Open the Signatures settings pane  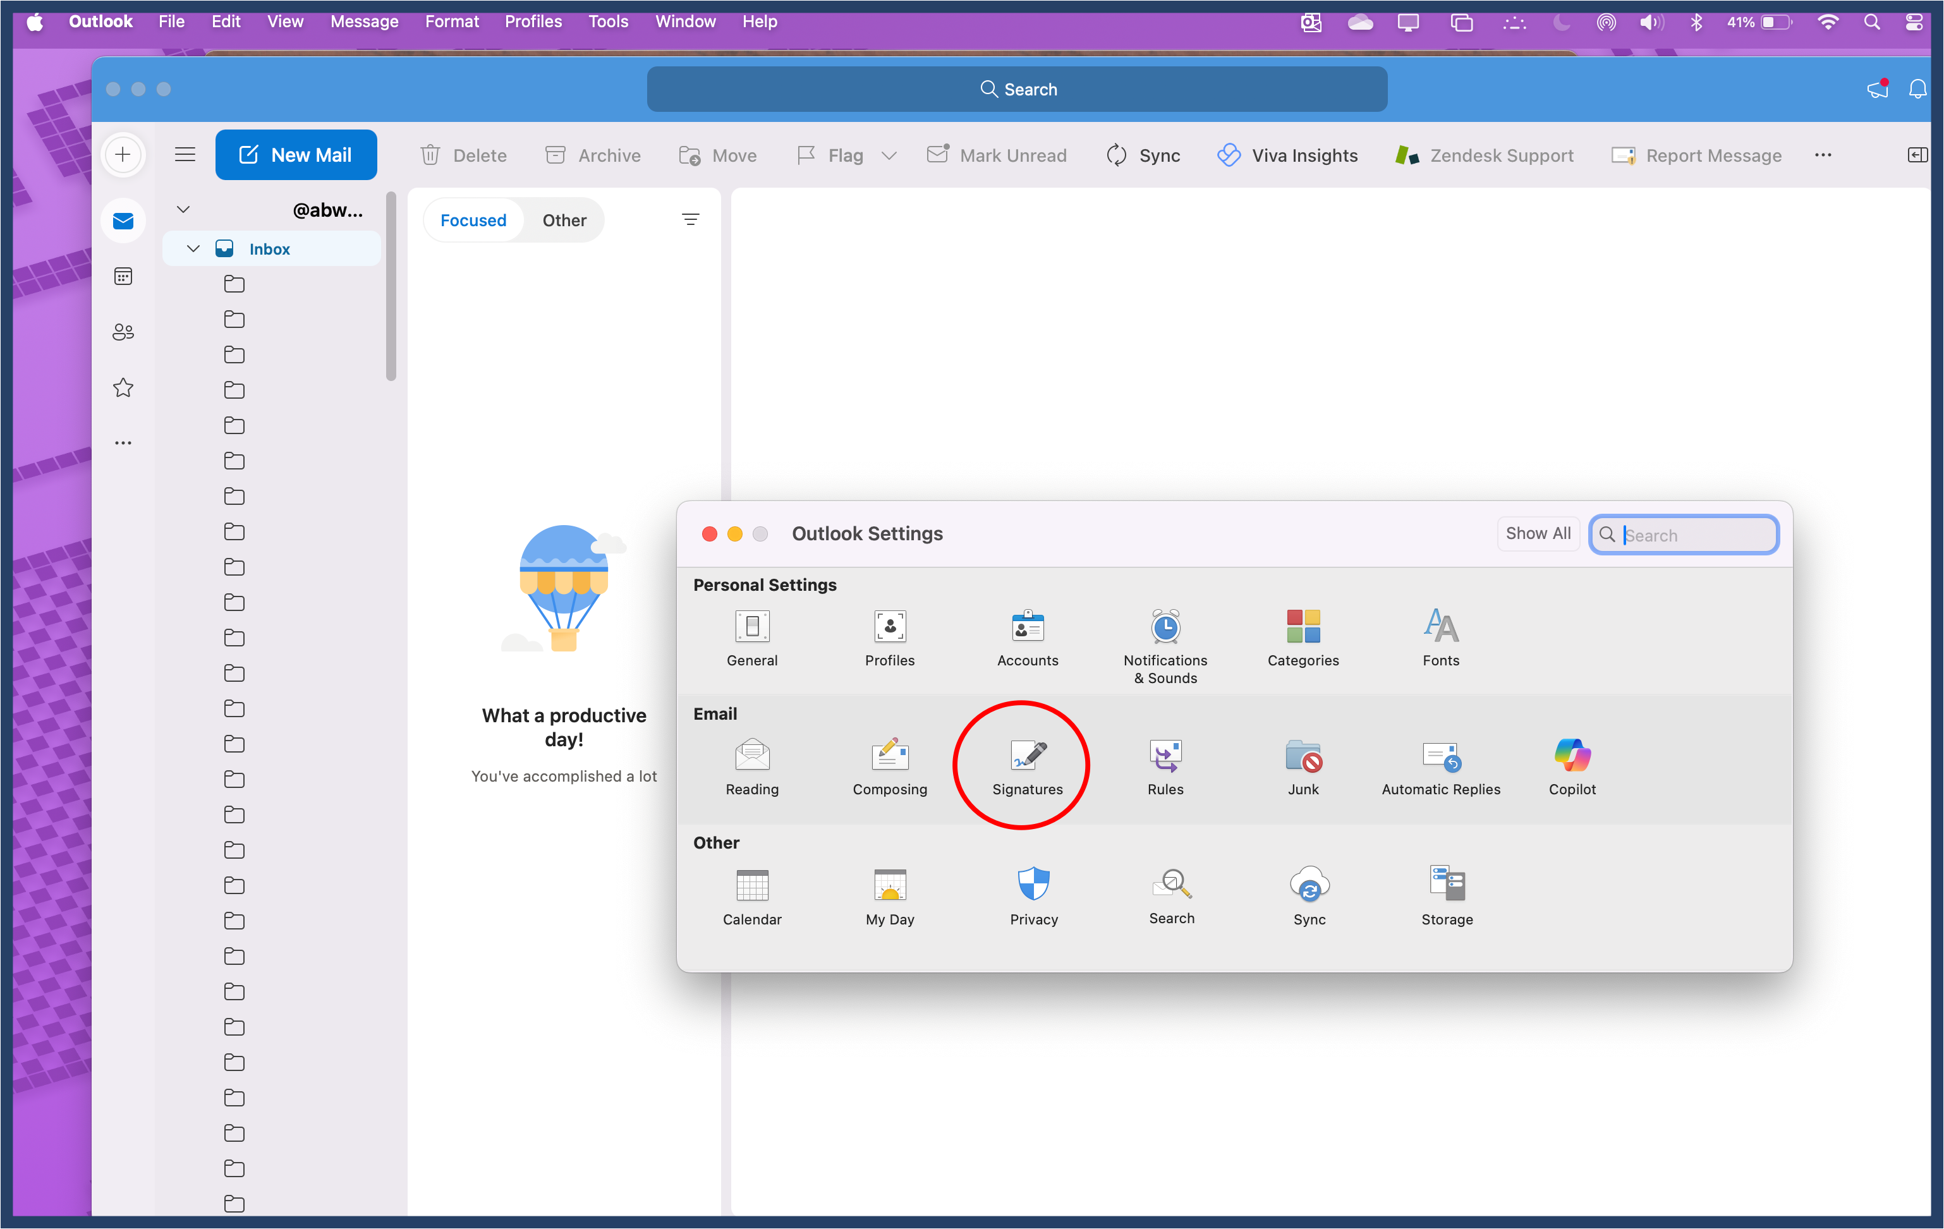click(x=1027, y=766)
